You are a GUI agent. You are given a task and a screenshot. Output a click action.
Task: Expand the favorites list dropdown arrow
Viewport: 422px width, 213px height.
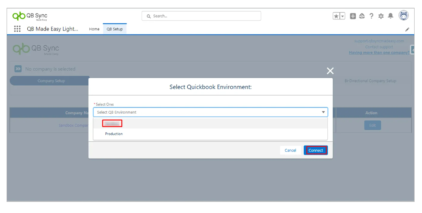pyautogui.click(x=342, y=16)
